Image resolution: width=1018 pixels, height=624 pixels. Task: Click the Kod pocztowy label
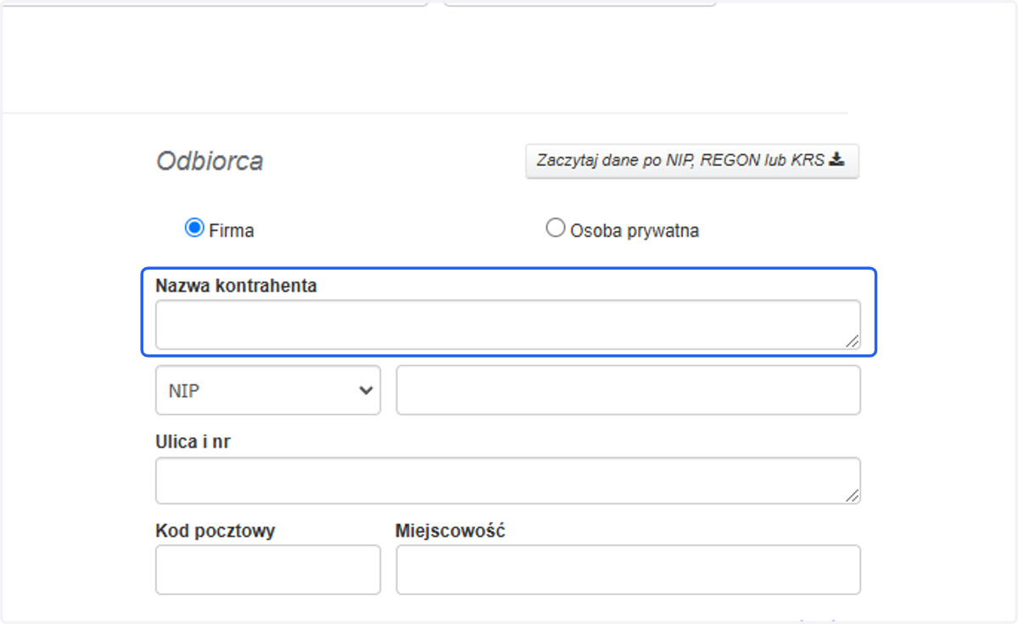click(x=215, y=531)
